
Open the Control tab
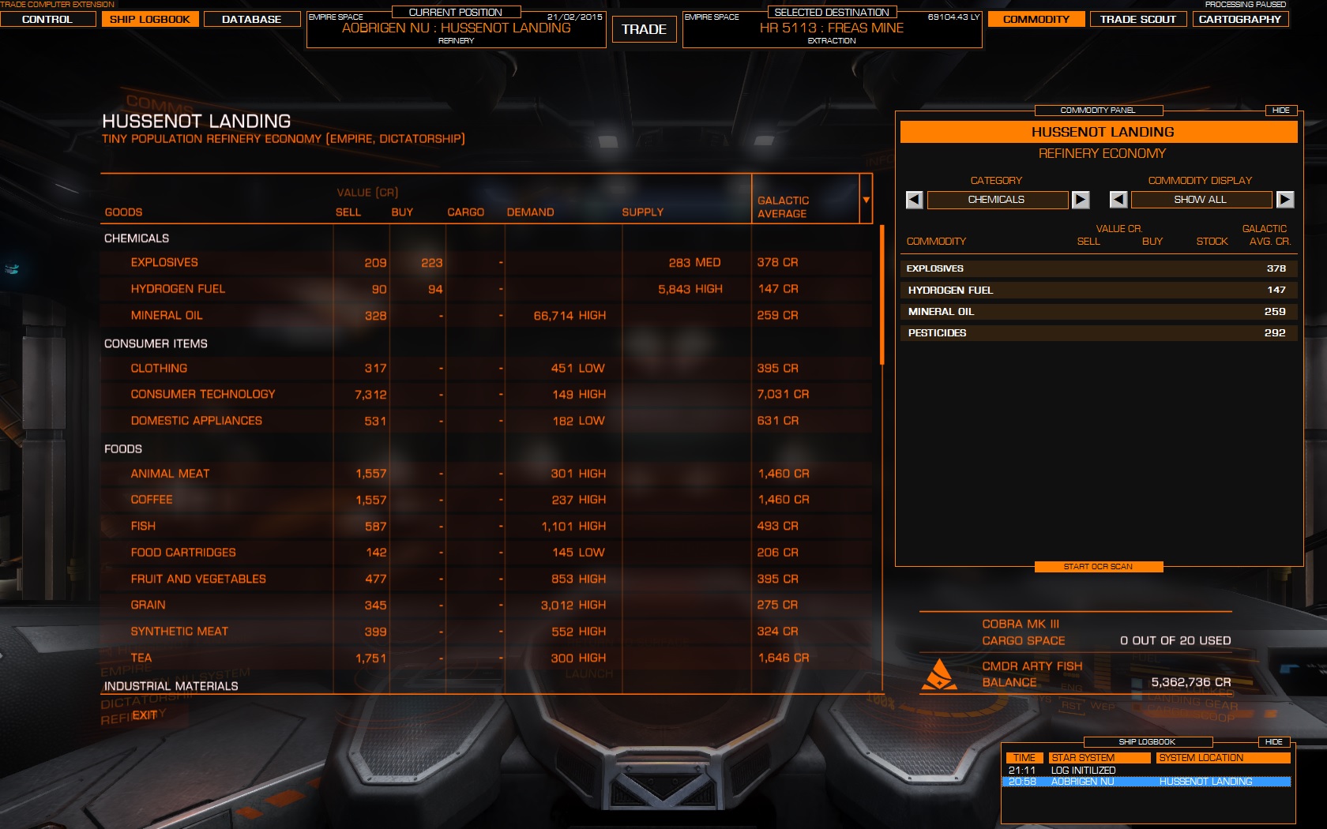(47, 19)
